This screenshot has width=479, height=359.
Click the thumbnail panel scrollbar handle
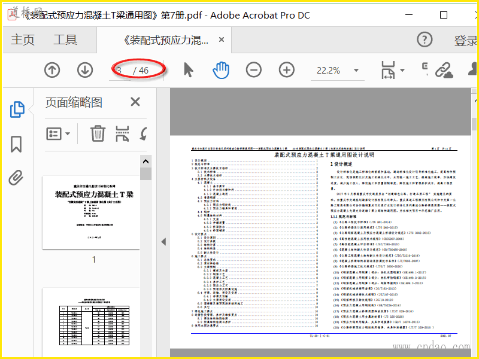coord(145,174)
